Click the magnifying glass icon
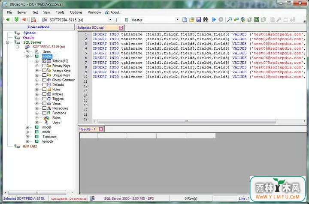The width and height of the screenshot is (309, 204). pos(229,20)
